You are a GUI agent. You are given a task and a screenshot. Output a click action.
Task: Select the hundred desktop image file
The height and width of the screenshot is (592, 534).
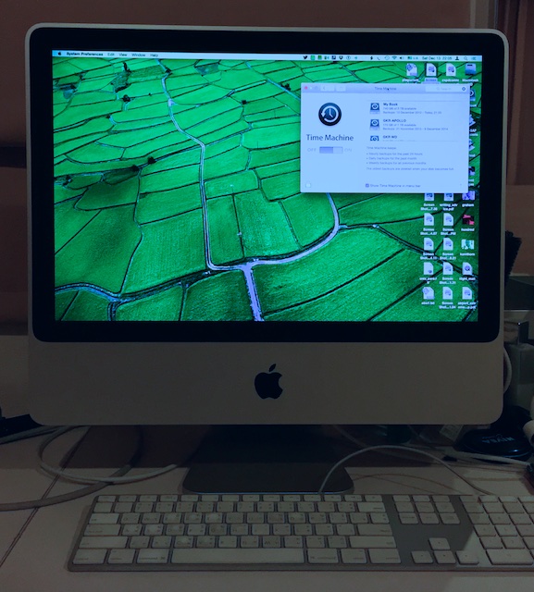tap(467, 223)
